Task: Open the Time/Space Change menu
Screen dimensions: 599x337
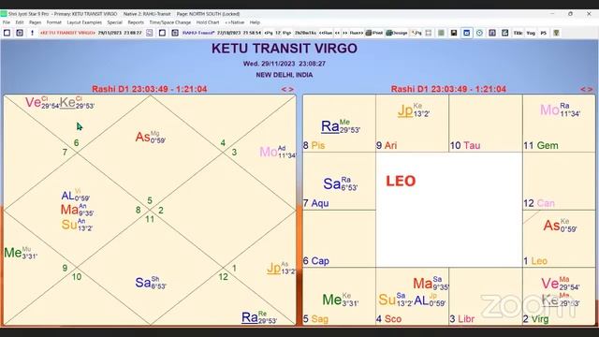Action: tap(170, 22)
